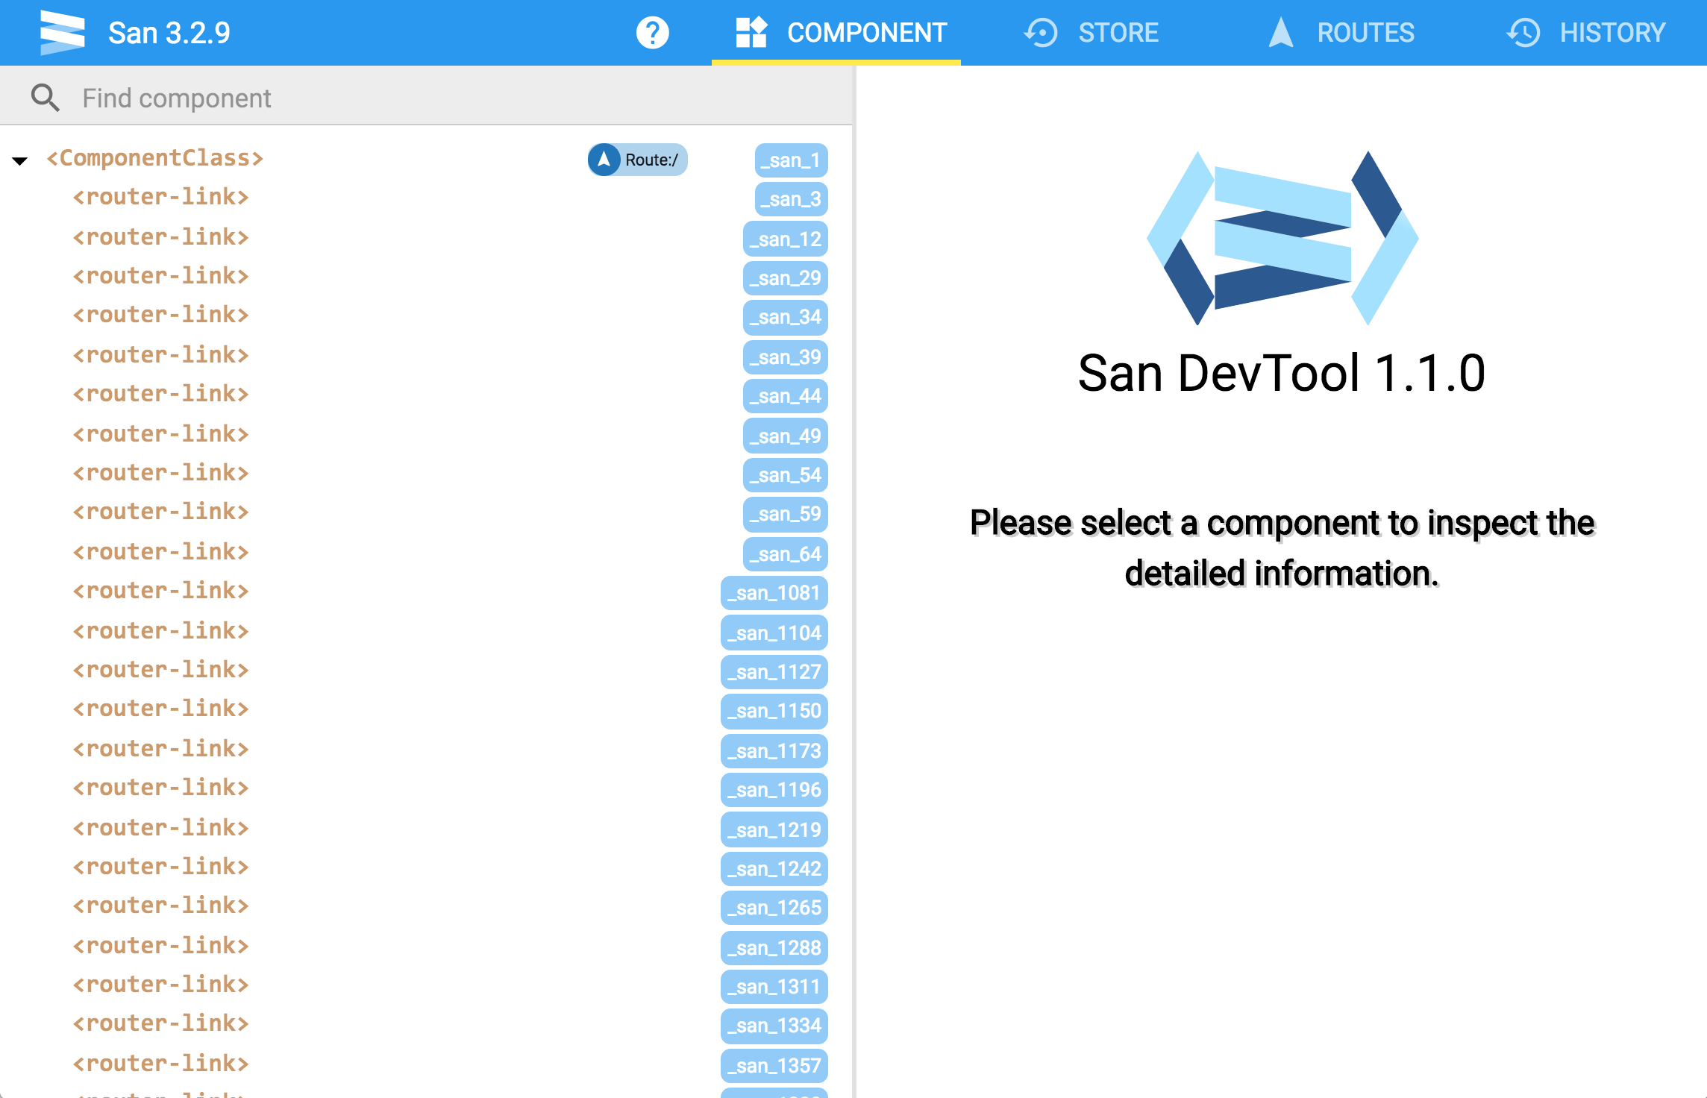Screen dimensions: 1707x1098
Task: Select router-link row with id _san_29
Action: [x=425, y=277]
